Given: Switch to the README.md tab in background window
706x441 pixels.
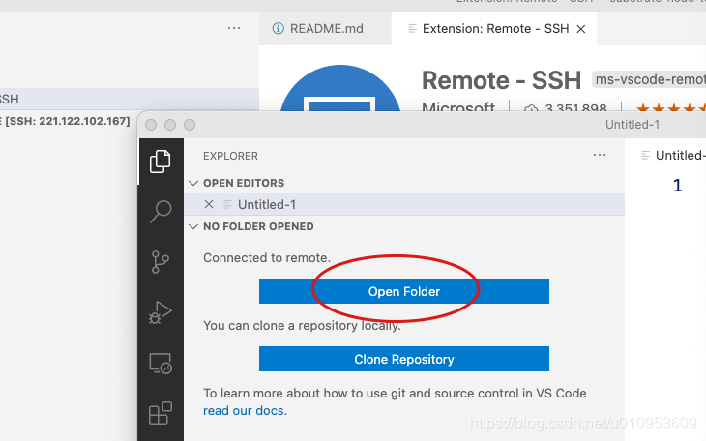Looking at the screenshot, I should 325,28.
